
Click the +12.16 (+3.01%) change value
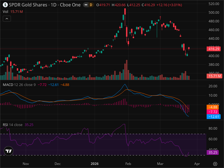click(169, 5)
